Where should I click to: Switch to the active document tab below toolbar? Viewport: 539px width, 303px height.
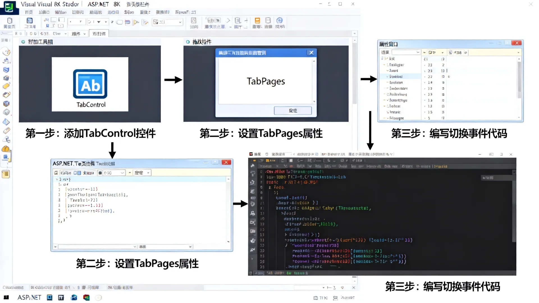99,34
